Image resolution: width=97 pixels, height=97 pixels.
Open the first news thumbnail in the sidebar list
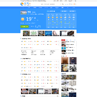click(x=64, y=42)
